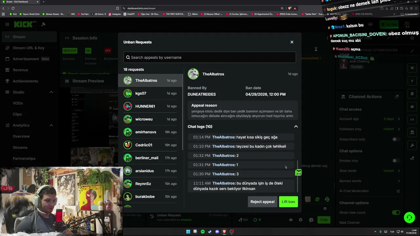
Task: Click the DUNEATREIDES banned-by name
Action: (202, 94)
